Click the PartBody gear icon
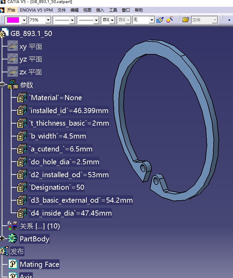 click(13, 238)
